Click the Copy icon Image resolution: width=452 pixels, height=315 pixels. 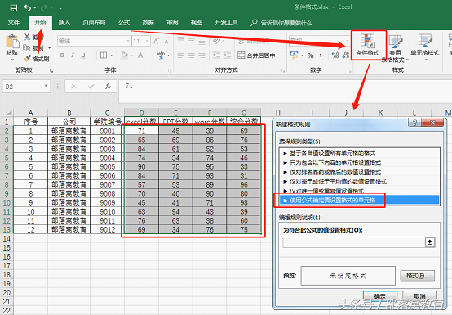(x=27, y=48)
